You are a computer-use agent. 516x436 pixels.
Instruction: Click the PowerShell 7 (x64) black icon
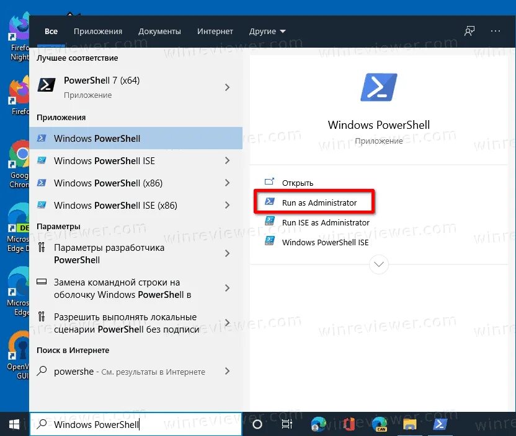(47, 85)
